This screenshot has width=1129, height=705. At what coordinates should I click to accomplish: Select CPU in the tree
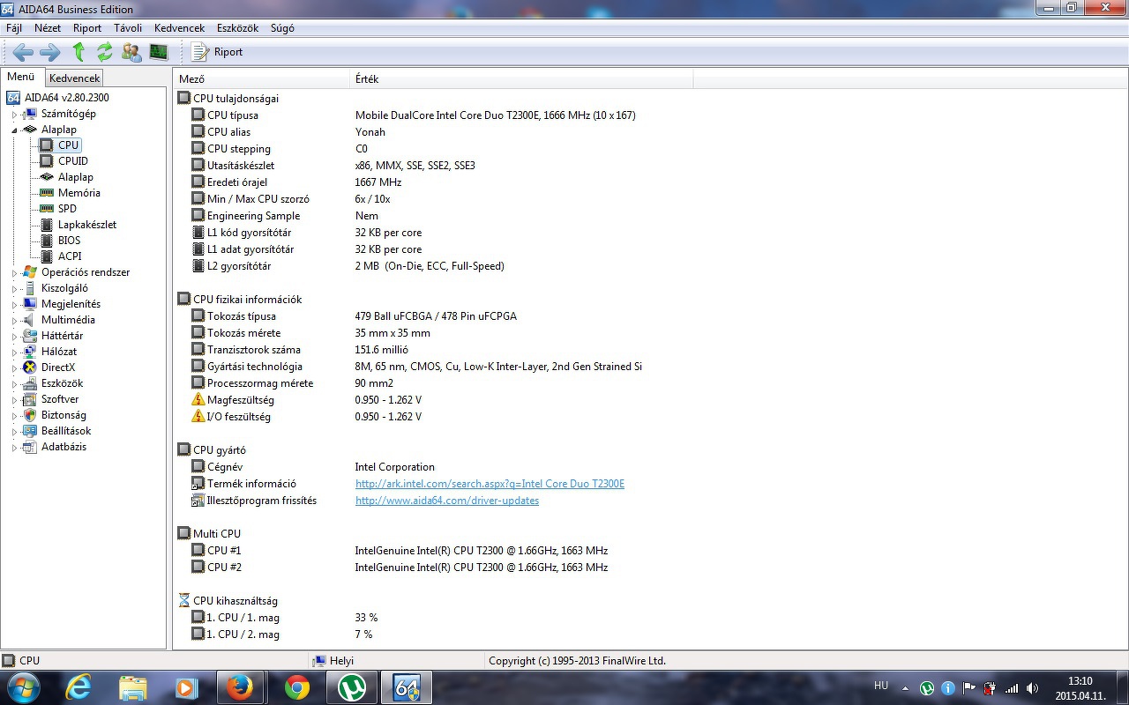pos(69,145)
